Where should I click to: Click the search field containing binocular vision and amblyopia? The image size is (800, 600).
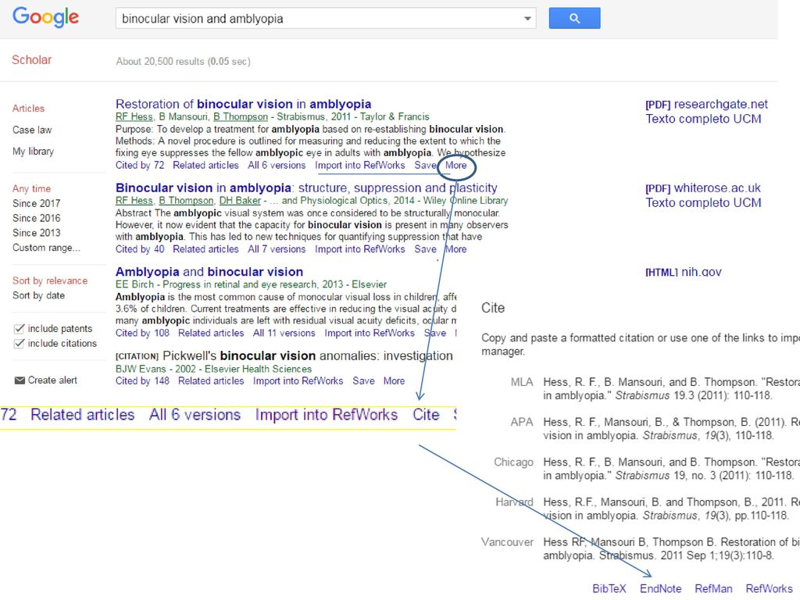pos(326,19)
